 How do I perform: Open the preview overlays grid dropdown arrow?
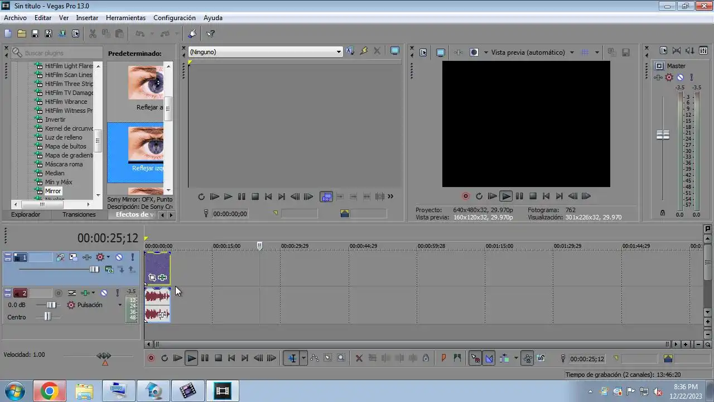coord(597,52)
